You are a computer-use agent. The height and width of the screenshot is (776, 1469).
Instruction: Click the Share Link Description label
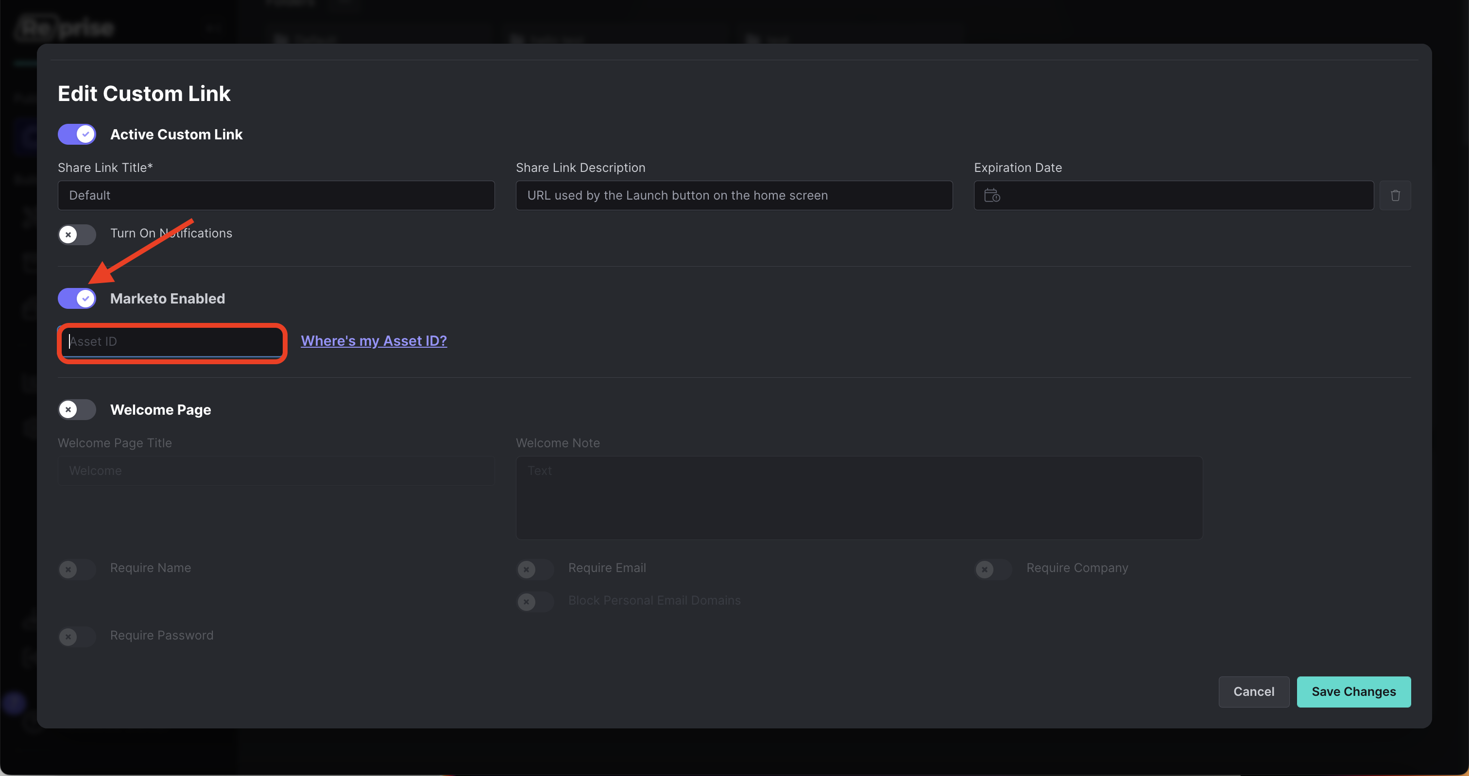pyautogui.click(x=580, y=168)
